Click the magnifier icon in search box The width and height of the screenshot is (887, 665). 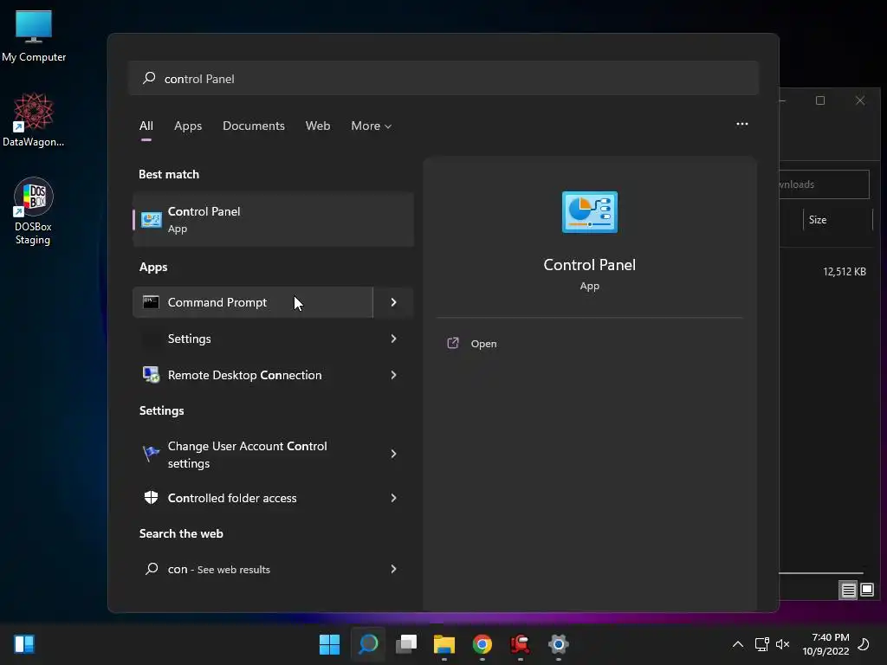coord(149,78)
